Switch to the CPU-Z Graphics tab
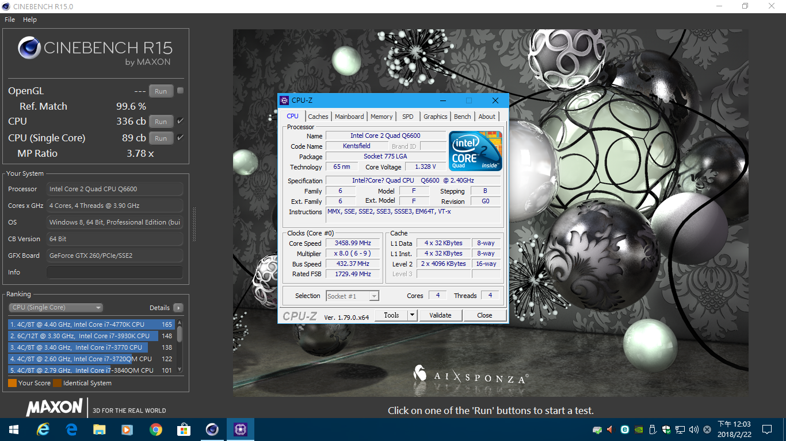This screenshot has height=441, width=786. click(436, 117)
